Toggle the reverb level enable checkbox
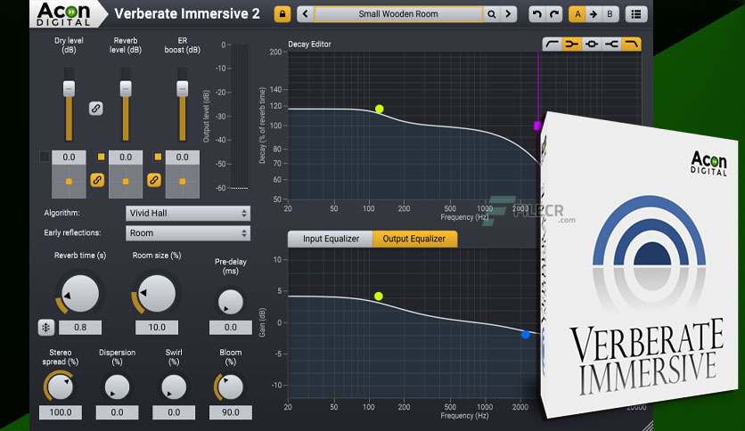 (x=102, y=157)
